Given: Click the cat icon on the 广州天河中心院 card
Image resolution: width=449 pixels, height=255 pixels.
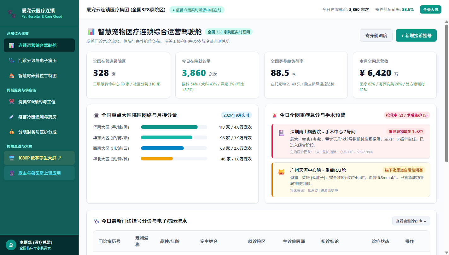Looking at the screenshot, I should (x=281, y=172).
